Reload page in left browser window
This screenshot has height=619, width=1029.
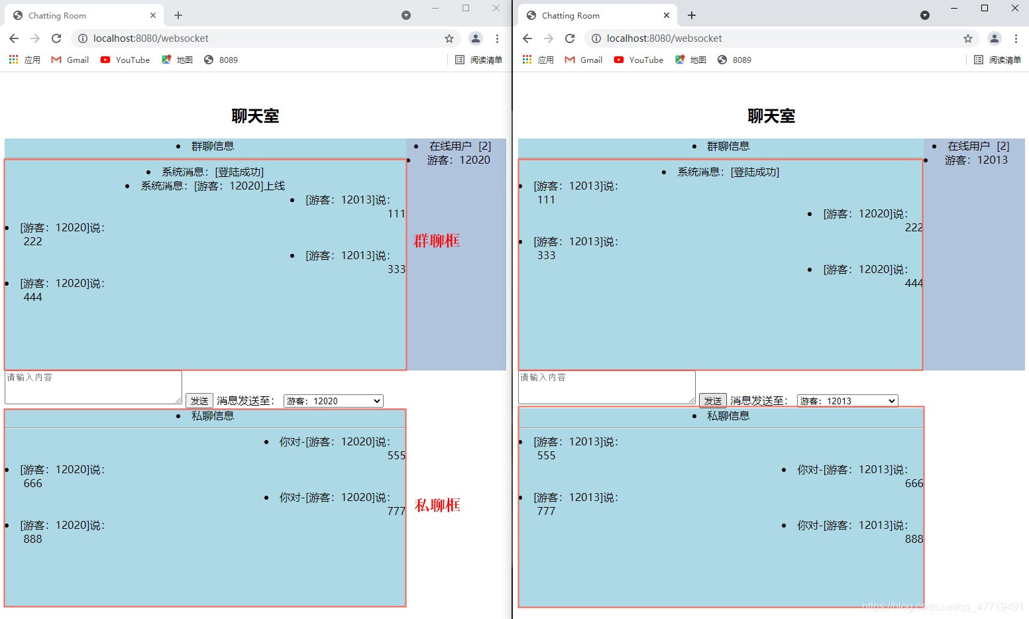point(56,38)
